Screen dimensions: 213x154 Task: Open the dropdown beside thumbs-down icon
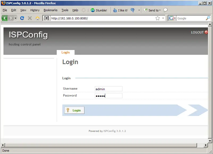pyautogui.click(x=139, y=10)
